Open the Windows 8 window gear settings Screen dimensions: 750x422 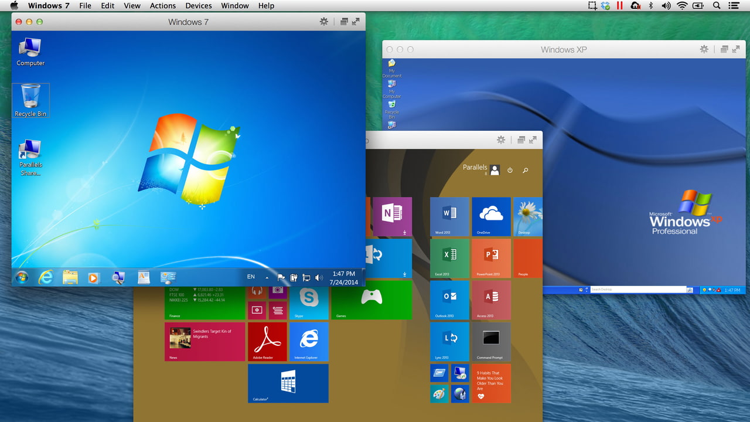pos(501,139)
